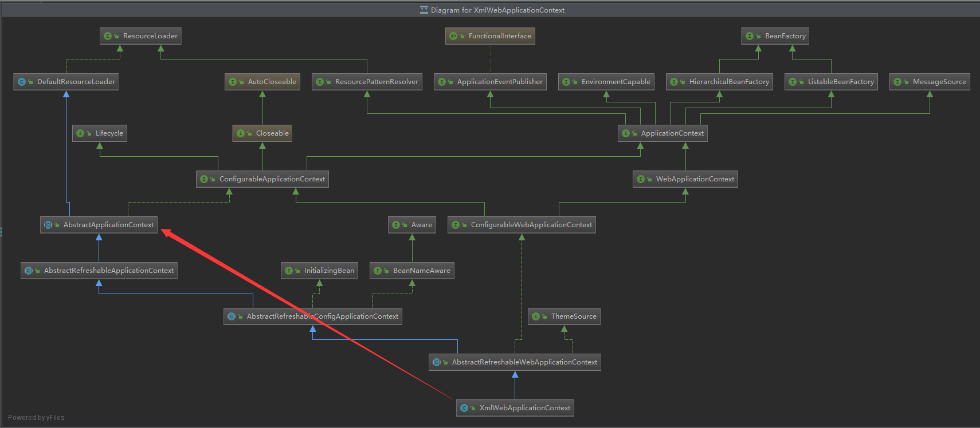Click the interface icon on BeanFactory
The height and width of the screenshot is (428, 980).
coord(750,36)
